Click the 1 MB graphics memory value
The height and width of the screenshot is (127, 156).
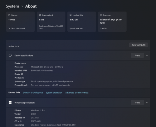41,20
